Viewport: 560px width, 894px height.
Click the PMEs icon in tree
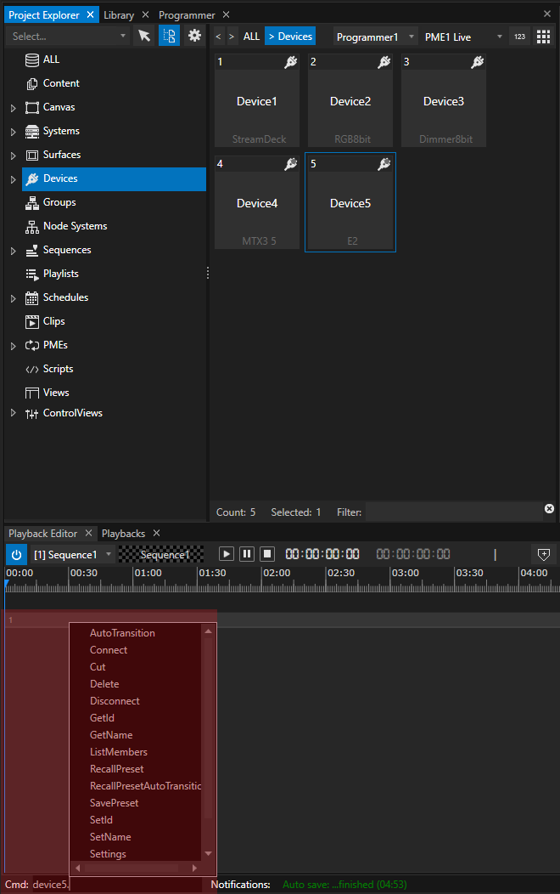[x=32, y=346]
